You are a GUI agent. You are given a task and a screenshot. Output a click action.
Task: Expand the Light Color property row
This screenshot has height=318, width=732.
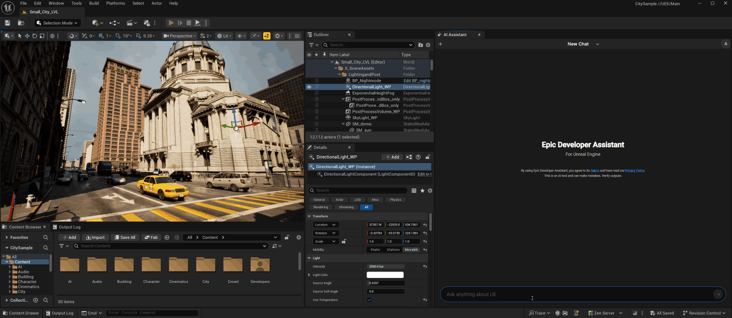[x=310, y=275]
